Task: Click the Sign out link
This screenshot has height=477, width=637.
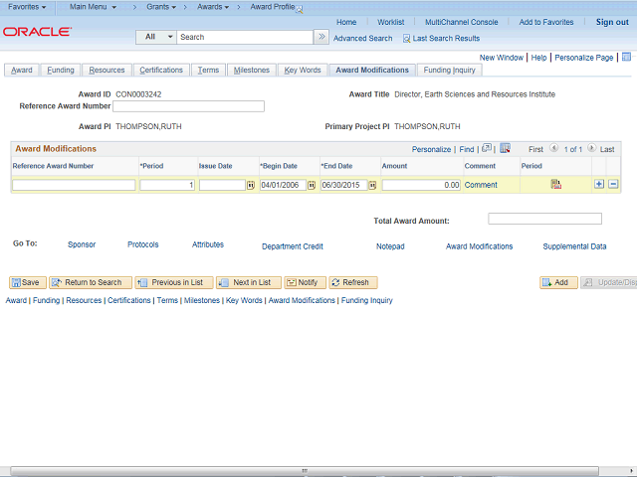Action: (612, 22)
